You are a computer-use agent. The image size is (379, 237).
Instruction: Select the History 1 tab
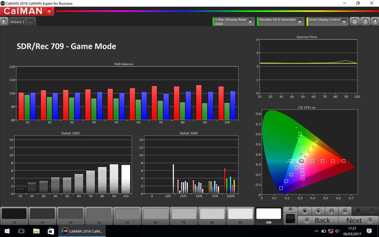tap(16, 22)
